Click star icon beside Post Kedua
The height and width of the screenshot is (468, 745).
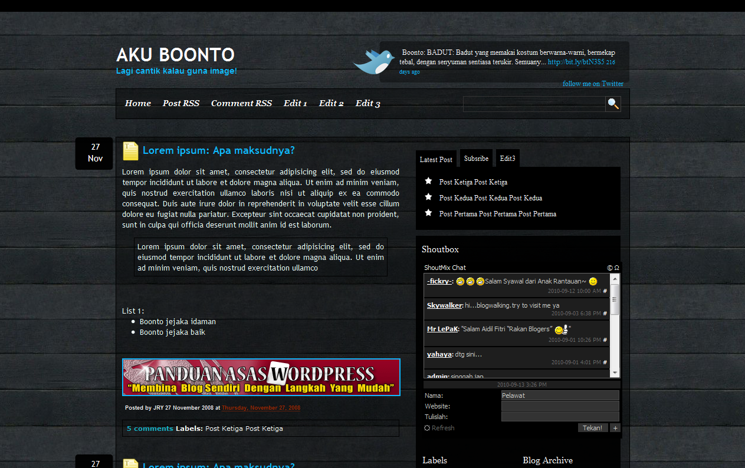coord(428,197)
